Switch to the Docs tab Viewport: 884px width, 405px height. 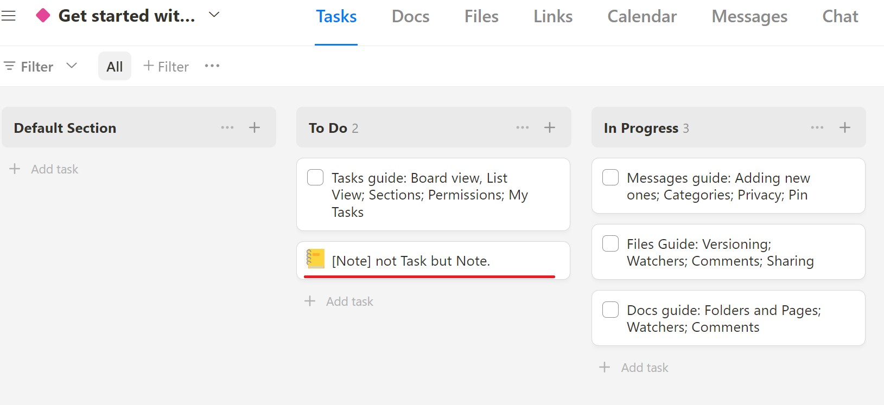click(411, 17)
